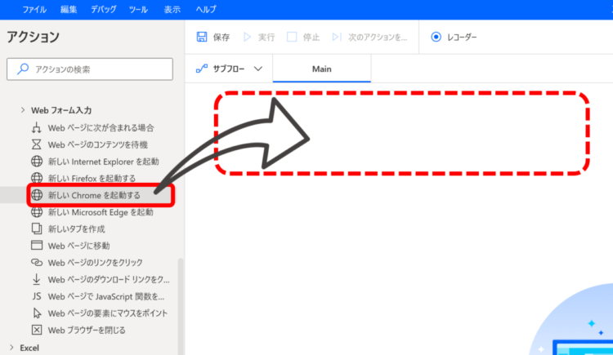Click the 停止 square icon
The image size is (613, 355).
292,37
